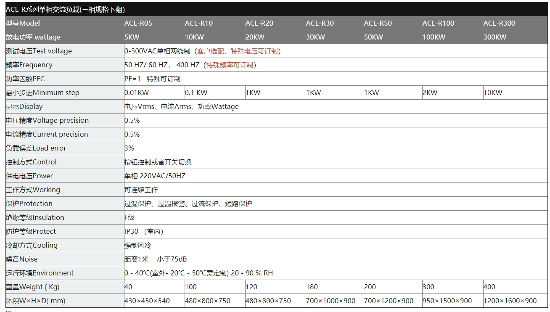This screenshot has height=312, width=550.
Task: Select the 噪音Noise row label
Action: (22, 259)
